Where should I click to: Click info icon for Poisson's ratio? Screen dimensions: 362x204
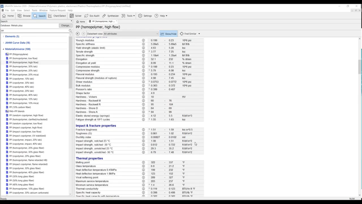click(143, 89)
